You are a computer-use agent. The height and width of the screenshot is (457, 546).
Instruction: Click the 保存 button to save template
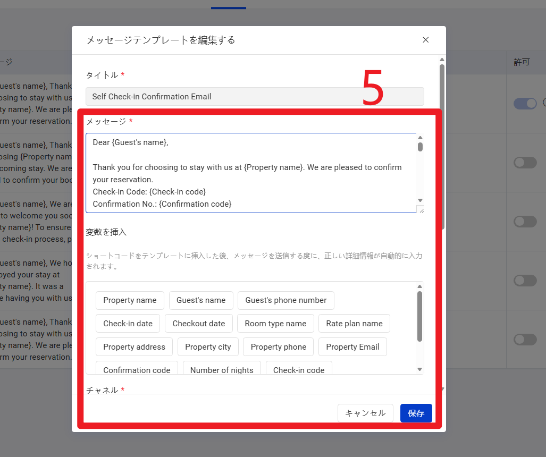click(416, 413)
